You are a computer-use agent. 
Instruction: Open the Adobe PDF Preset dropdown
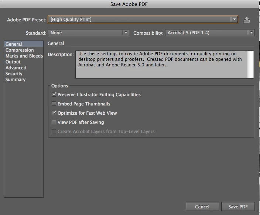(x=143, y=20)
